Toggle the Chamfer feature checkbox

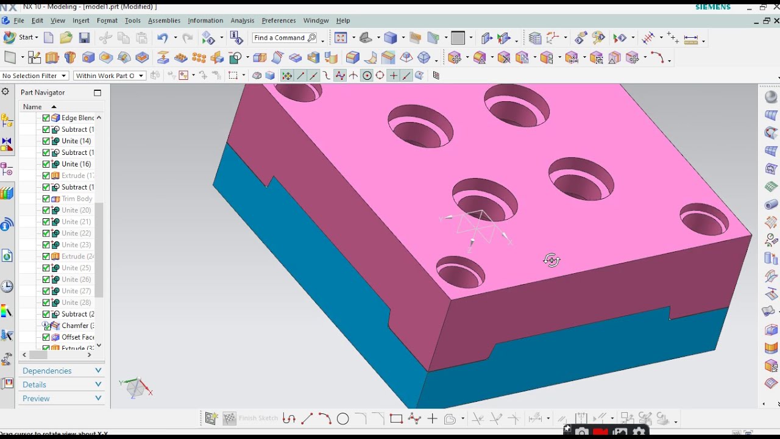point(46,326)
